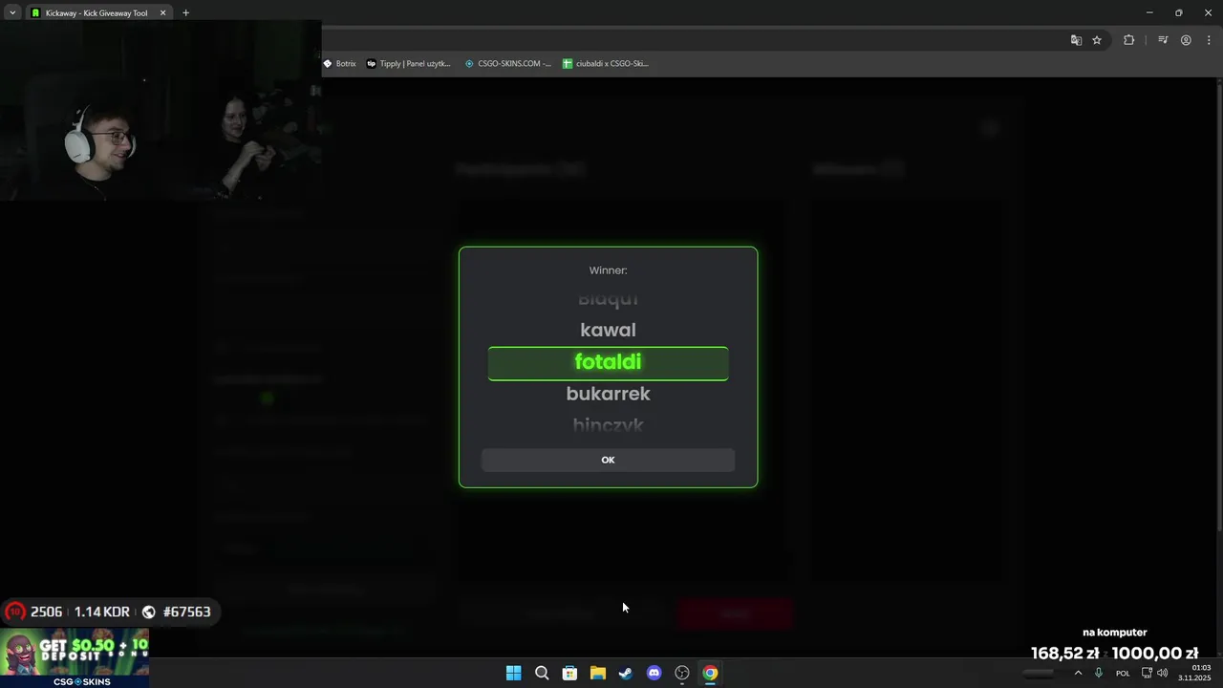This screenshot has height=688, width=1223.
Task: Click the Translate this page icon
Action: point(1076,40)
